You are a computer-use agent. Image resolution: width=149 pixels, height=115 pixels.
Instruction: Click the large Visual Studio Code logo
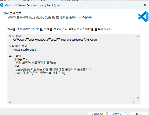143,17
